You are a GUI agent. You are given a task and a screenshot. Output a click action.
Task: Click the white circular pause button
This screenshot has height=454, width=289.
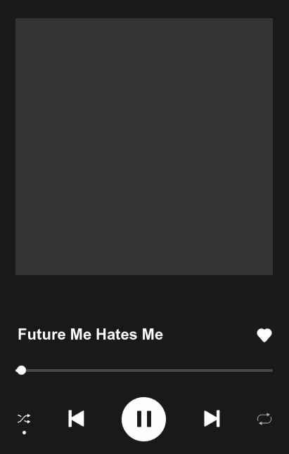(x=143, y=419)
